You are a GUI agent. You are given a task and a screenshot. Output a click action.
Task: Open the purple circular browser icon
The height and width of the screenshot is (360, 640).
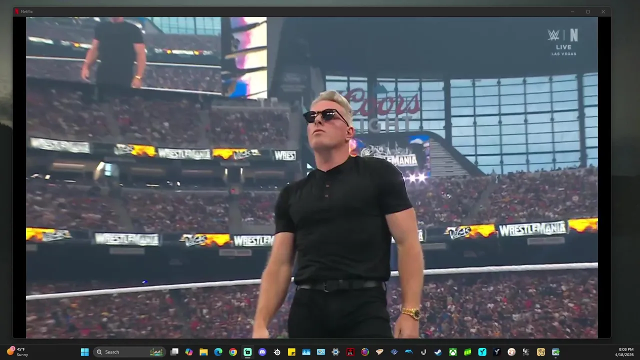[365, 352]
